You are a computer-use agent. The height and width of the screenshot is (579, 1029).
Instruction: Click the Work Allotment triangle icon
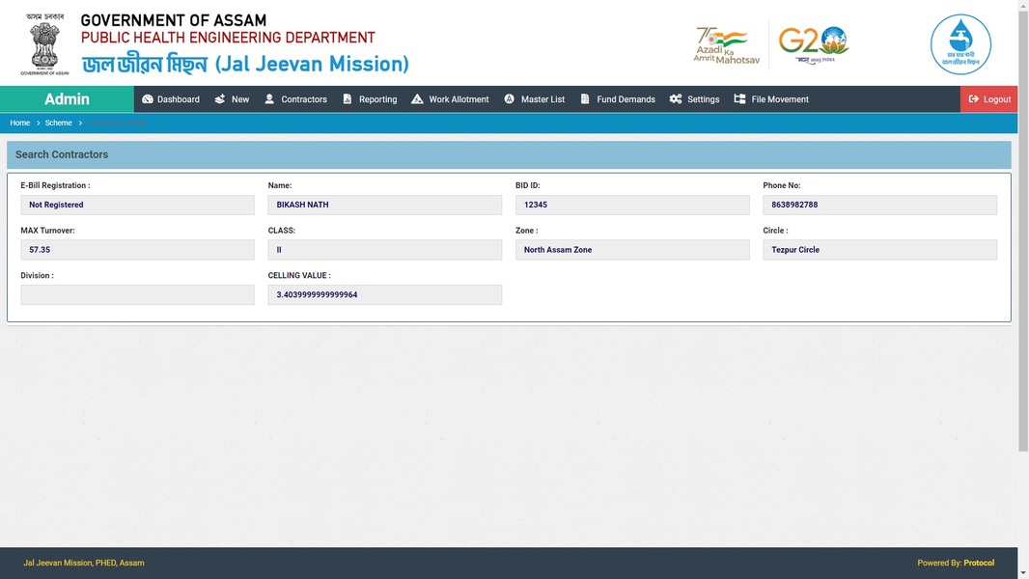coord(417,99)
